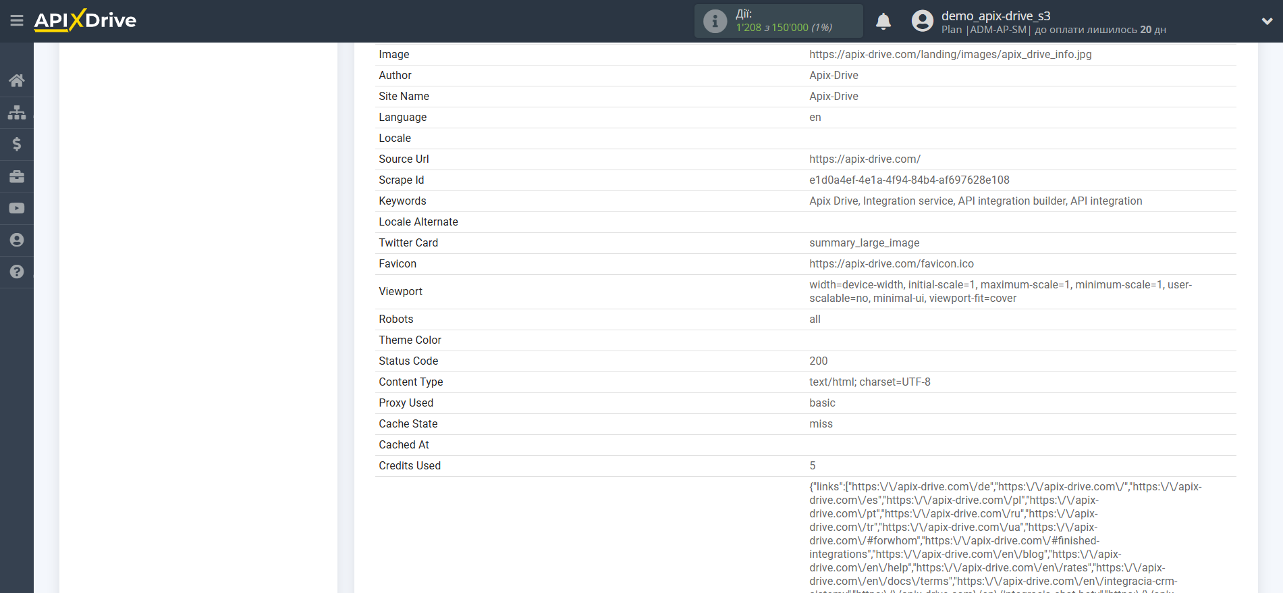Select the Locale Alternate label
Screen dimensions: 1283x593
418,222
